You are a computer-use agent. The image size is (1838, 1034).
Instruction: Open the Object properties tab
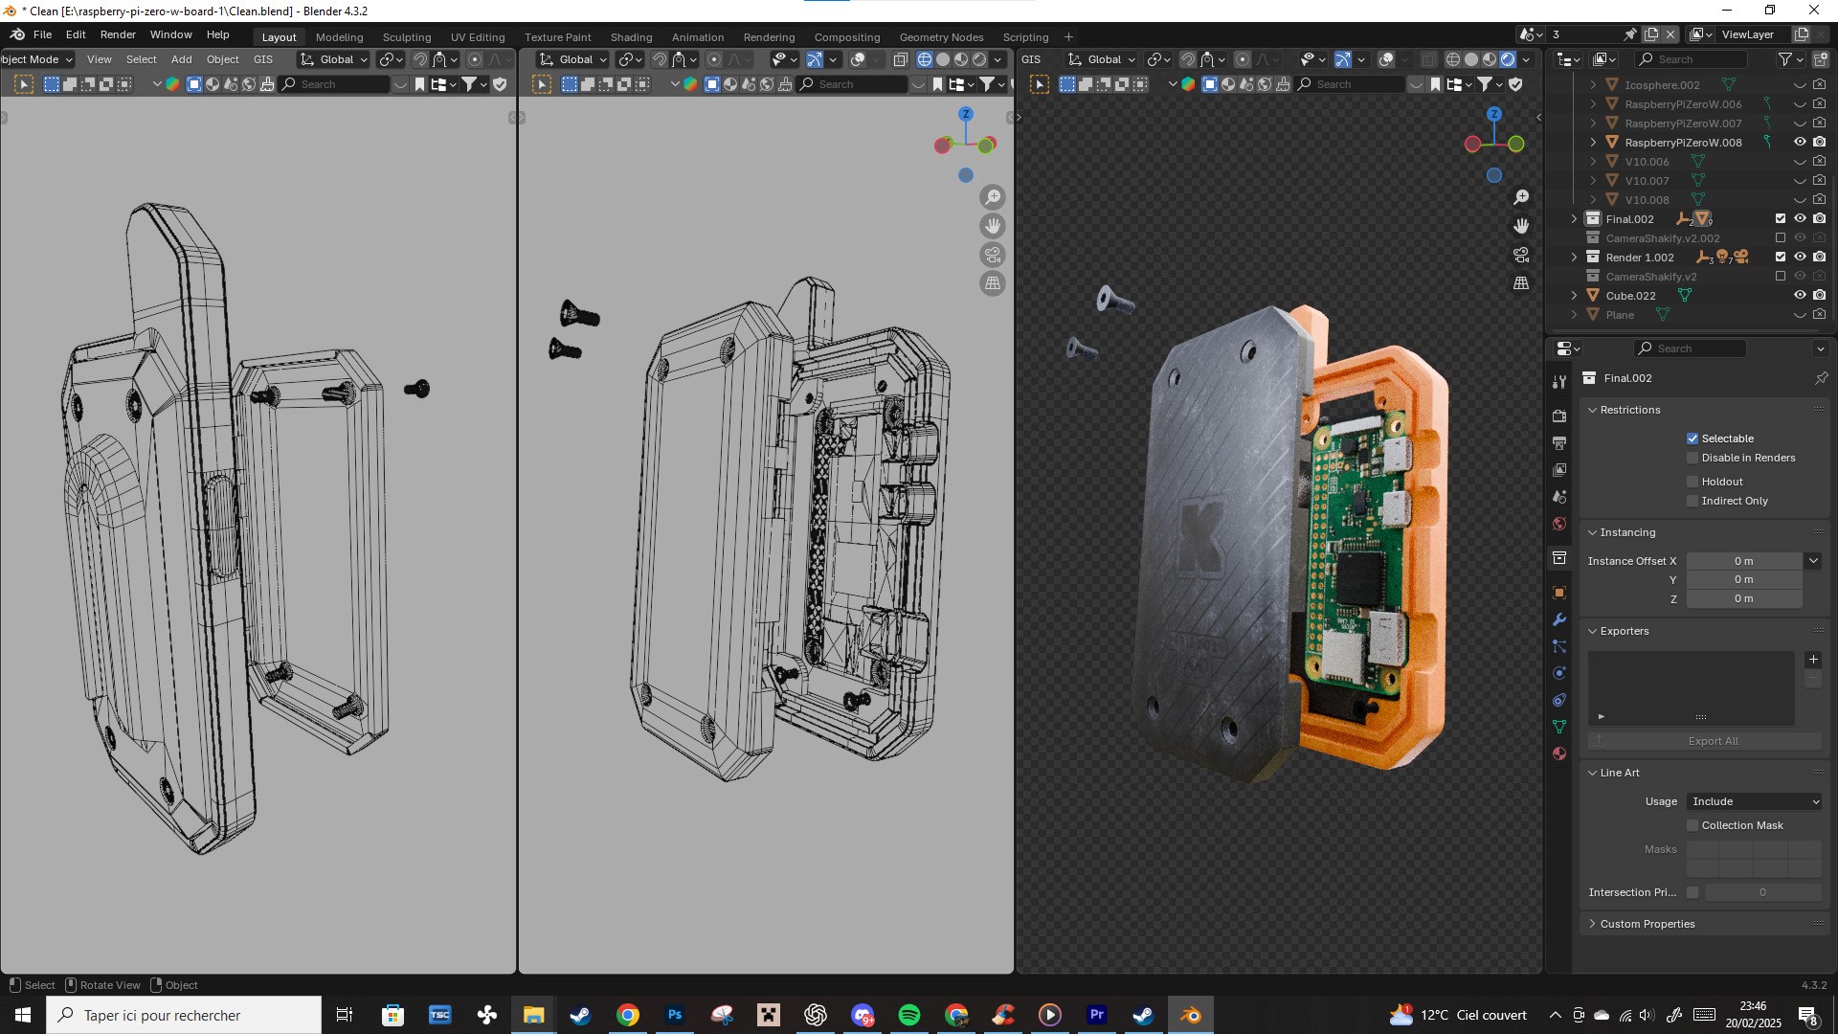(x=1559, y=593)
